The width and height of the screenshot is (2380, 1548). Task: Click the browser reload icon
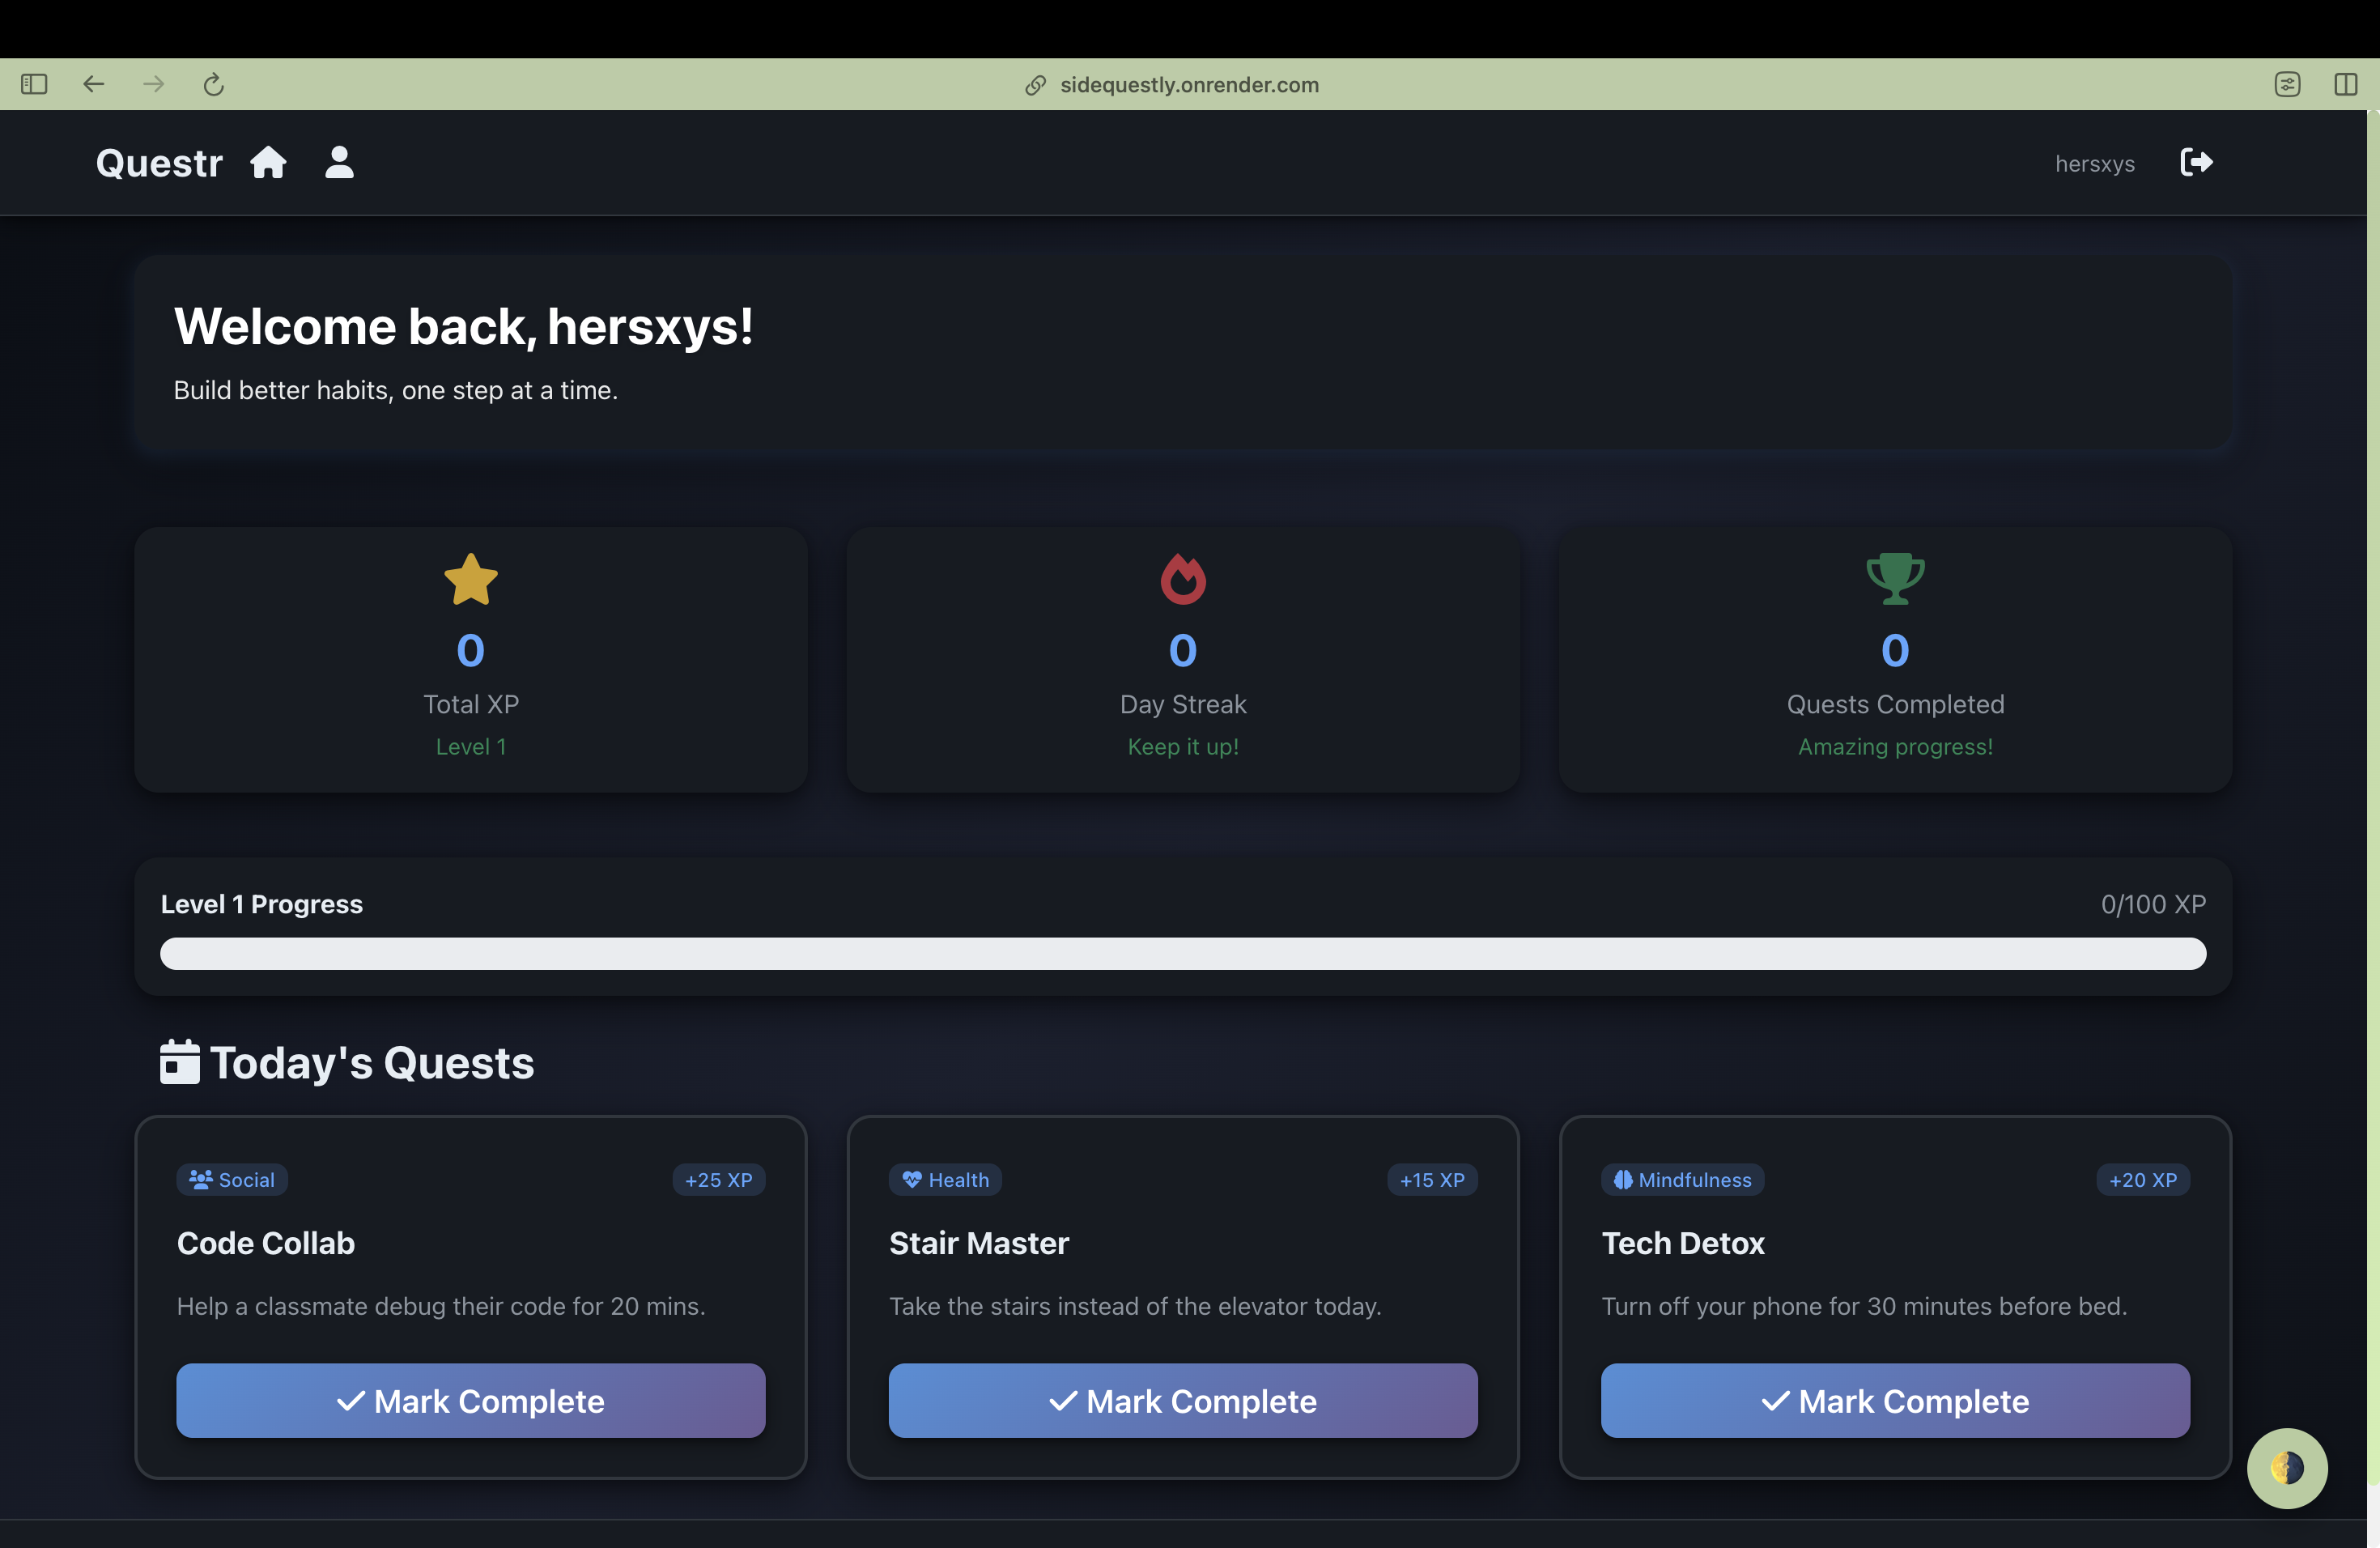(213, 85)
